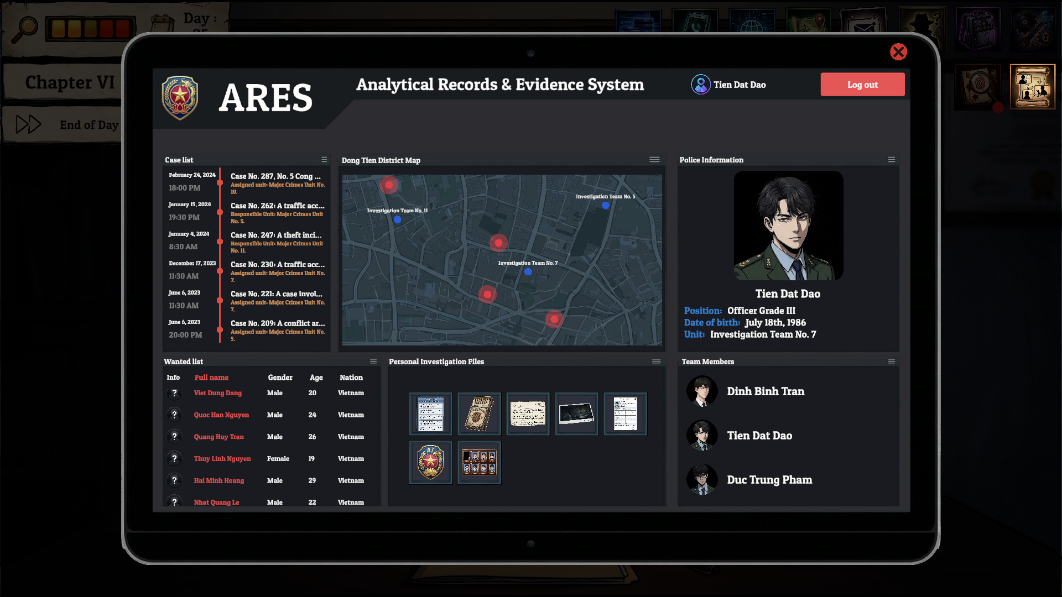1062x597 pixels.
Task: Open the crime scene photo file
Action: click(576, 414)
